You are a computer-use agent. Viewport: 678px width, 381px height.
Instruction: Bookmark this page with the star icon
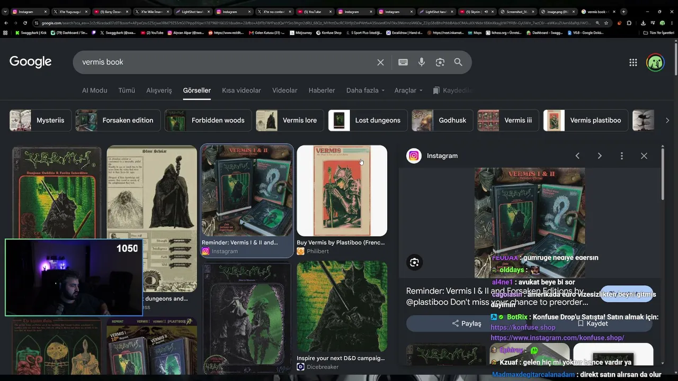(606, 23)
